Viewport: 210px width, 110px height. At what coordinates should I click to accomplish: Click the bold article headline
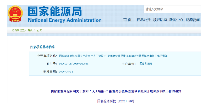pos(116,91)
